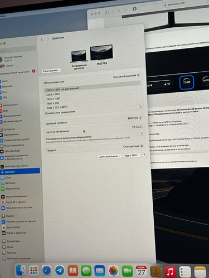Image resolution: width=209 pixels, height=278 pixels.
Task: Toggle the extended dynamic range HDR switch
Action: coord(140,133)
